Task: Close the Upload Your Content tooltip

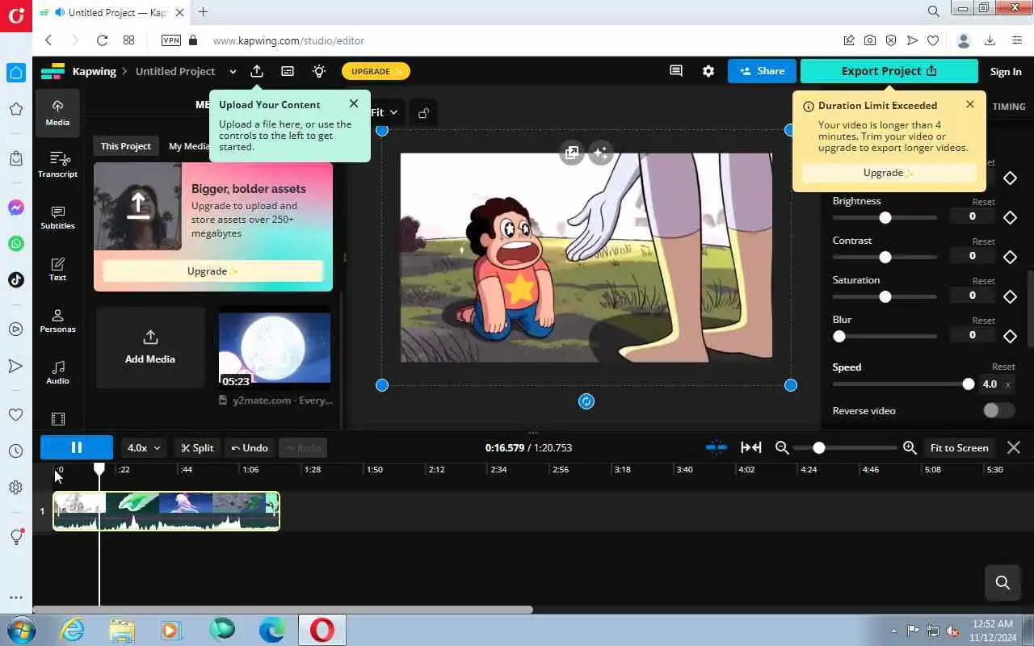Action: 354,103
